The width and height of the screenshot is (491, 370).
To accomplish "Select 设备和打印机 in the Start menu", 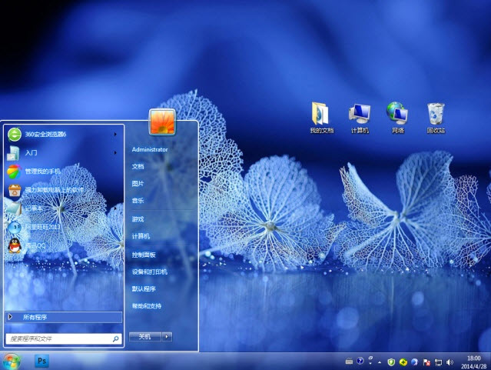I will tap(149, 272).
